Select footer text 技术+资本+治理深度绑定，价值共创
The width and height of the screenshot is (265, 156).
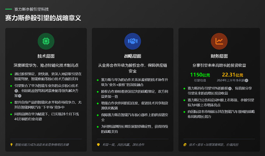(214, 145)
